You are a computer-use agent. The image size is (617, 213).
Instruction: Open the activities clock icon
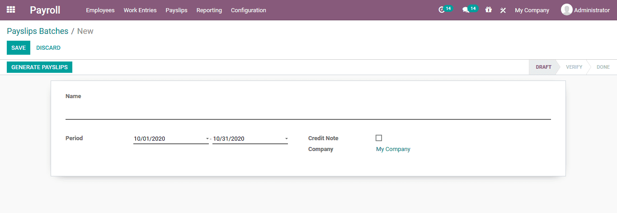pyautogui.click(x=442, y=10)
